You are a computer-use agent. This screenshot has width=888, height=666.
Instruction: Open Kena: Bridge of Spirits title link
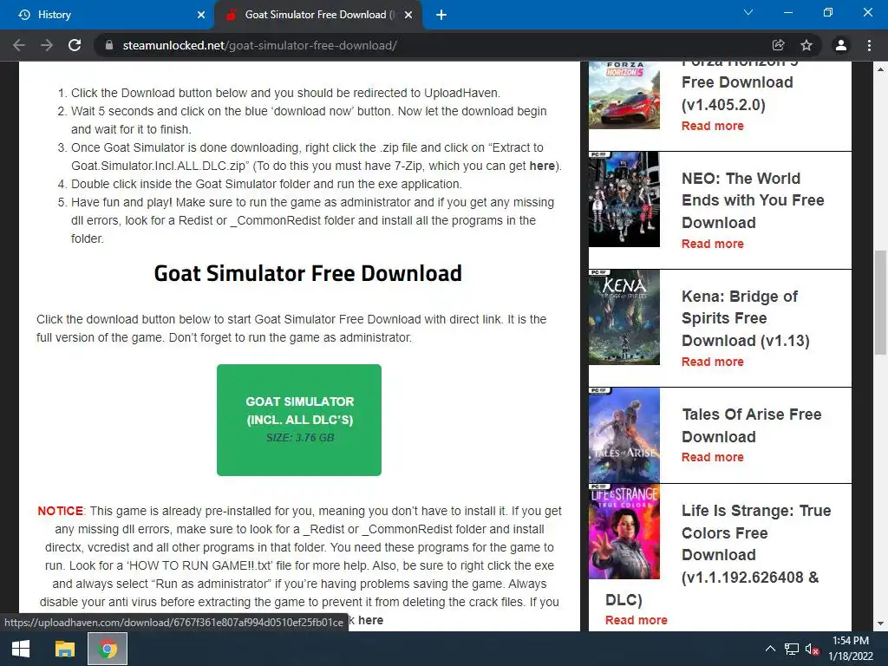pyautogui.click(x=745, y=318)
